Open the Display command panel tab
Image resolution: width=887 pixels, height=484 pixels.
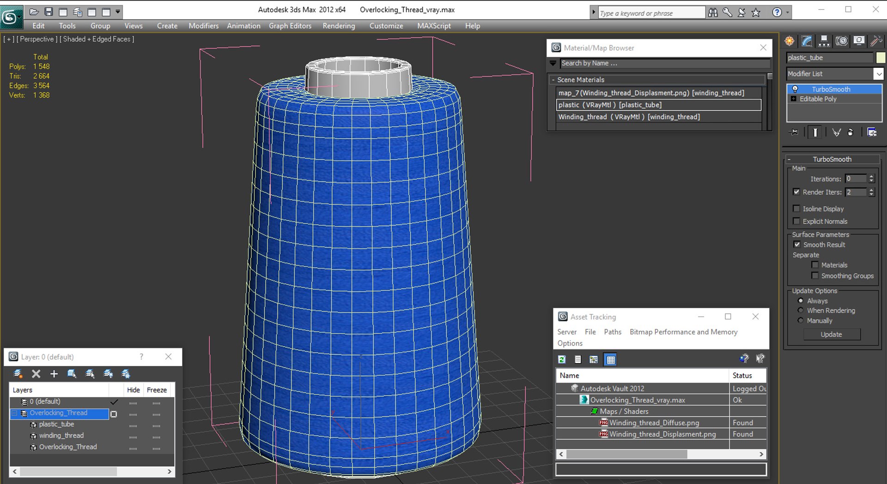coord(859,41)
